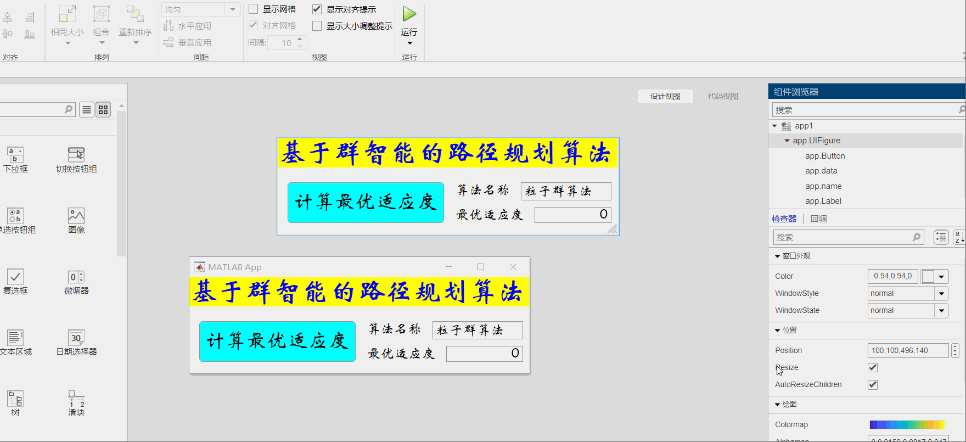This screenshot has height=442, width=966.
Task: Click the component library scrollbar
Action: 121,183
